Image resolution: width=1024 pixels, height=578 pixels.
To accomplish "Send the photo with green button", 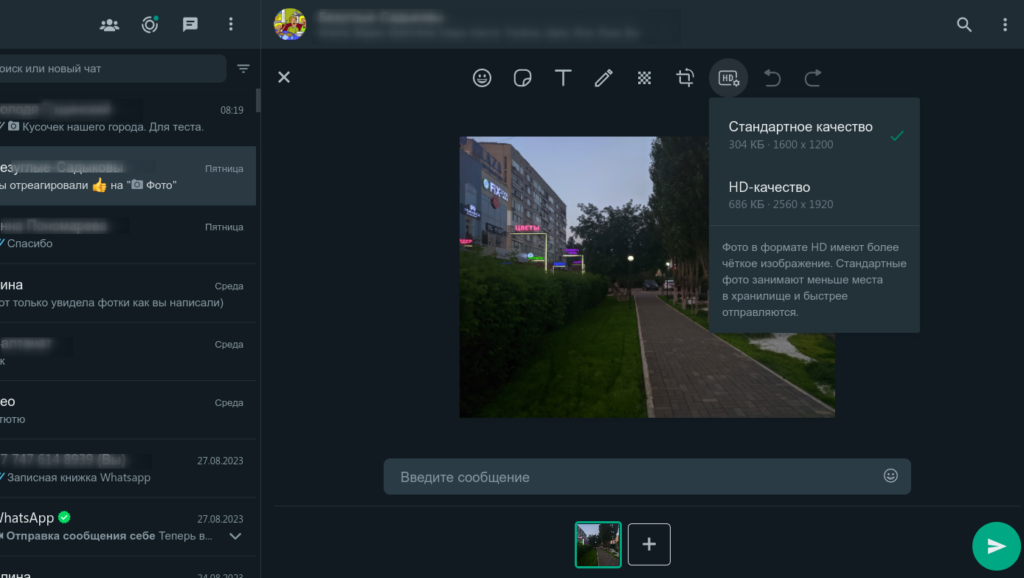I will pyautogui.click(x=996, y=546).
